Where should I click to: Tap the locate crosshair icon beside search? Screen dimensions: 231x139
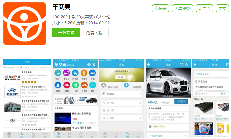[x=89, y=64]
